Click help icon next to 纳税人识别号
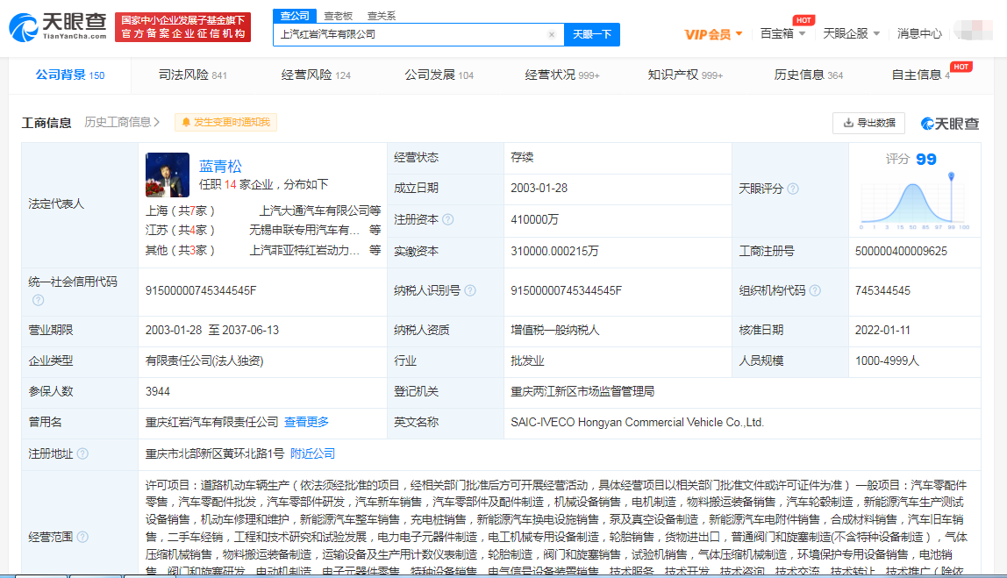The height and width of the screenshot is (578, 1007). 470,291
